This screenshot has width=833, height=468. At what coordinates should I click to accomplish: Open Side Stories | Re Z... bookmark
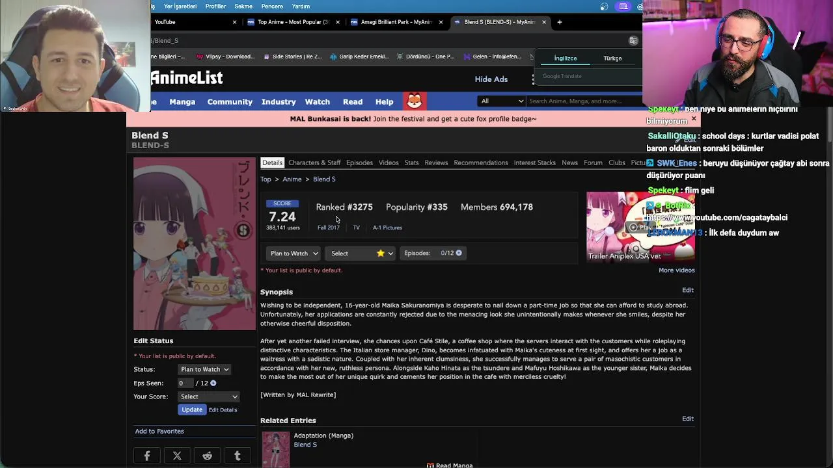click(292, 57)
